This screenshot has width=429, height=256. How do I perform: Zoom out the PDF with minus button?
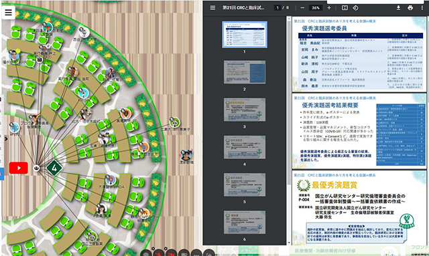pos(302,7)
